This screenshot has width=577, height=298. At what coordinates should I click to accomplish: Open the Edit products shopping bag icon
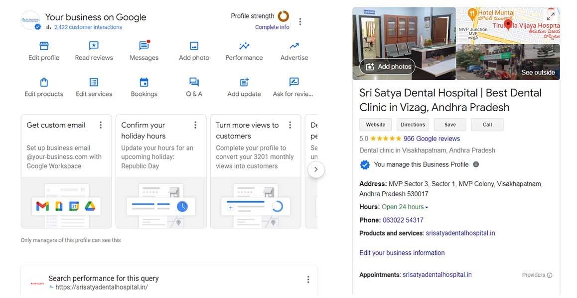click(x=44, y=82)
